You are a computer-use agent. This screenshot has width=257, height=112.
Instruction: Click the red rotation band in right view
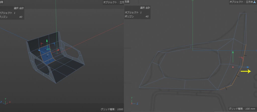tap(241, 59)
